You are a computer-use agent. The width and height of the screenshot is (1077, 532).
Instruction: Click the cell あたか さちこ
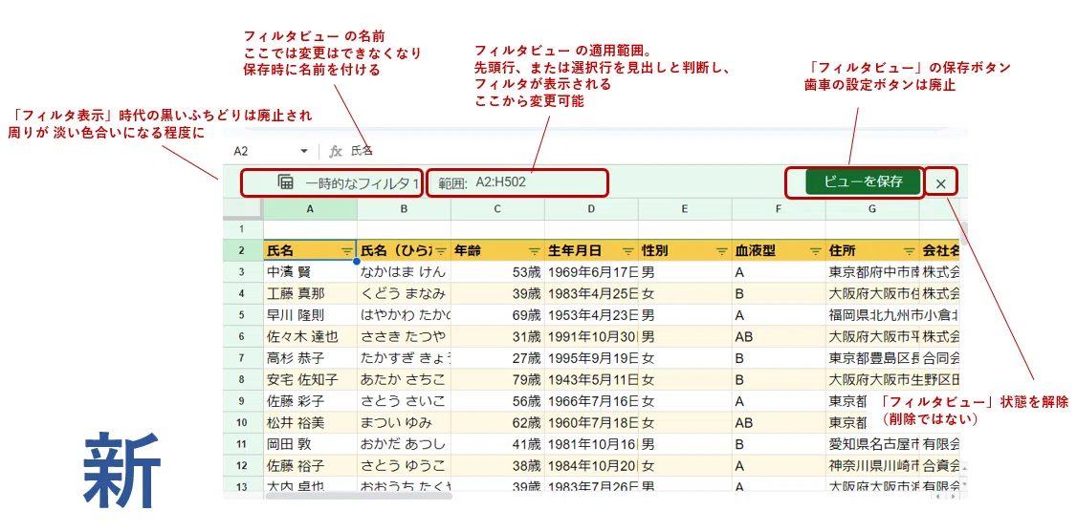[404, 379]
